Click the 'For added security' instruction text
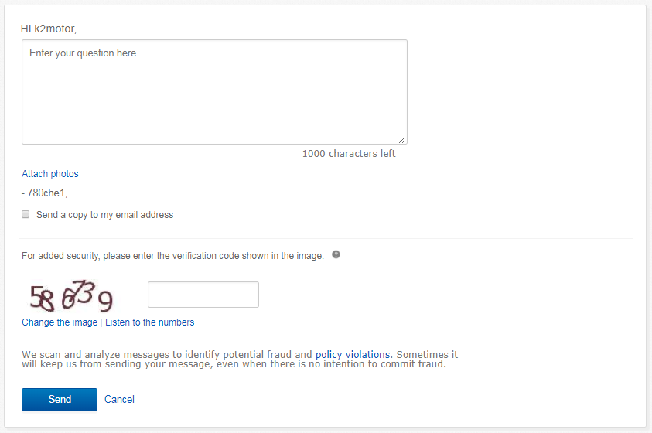The image size is (652, 433). coord(172,256)
